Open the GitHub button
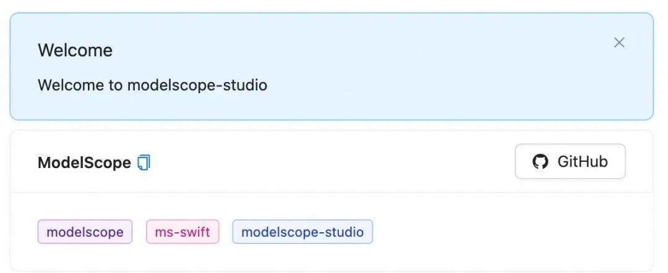 [570, 162]
